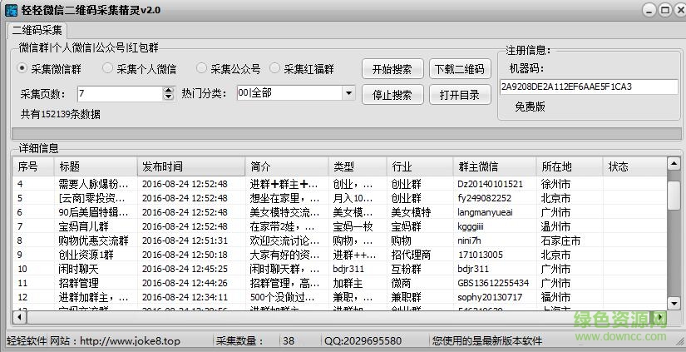The height and width of the screenshot is (352, 686).
Task: Click the down arrow of 采集页数 spinner
Action: click(x=167, y=97)
